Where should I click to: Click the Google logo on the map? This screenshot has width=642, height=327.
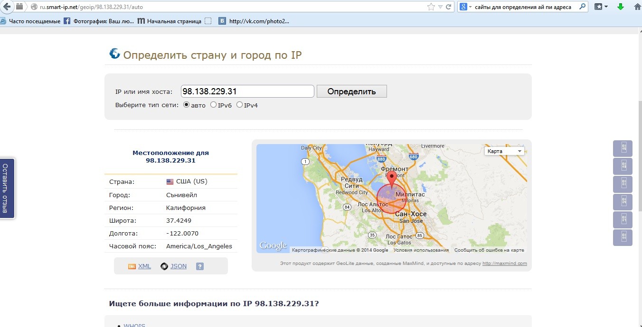tap(273, 245)
